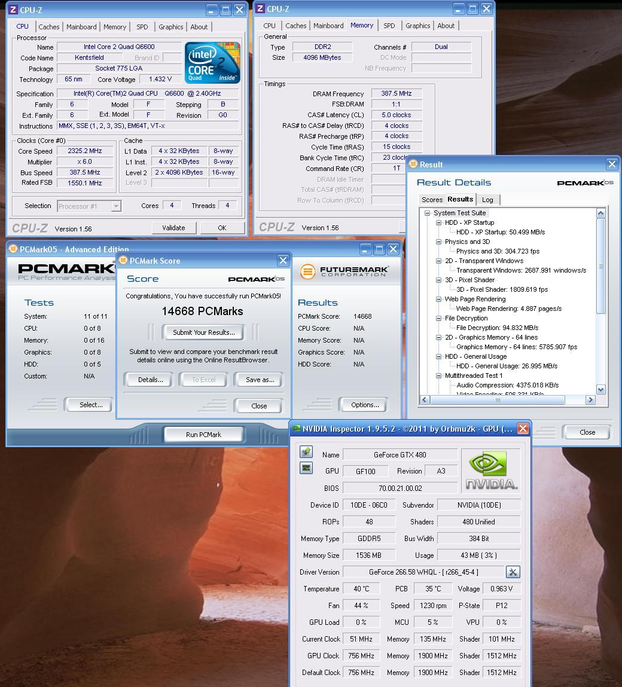Click the NVIDIA logo in Inspector

[491, 471]
